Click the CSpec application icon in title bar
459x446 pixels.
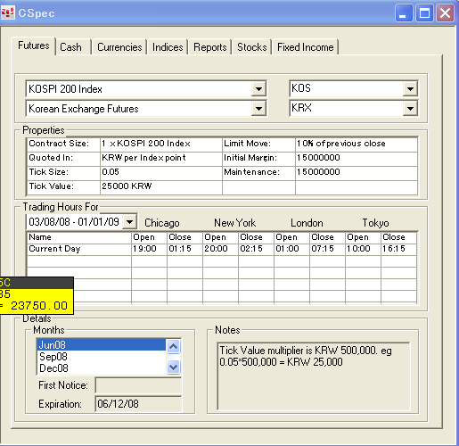pyautogui.click(x=7, y=13)
